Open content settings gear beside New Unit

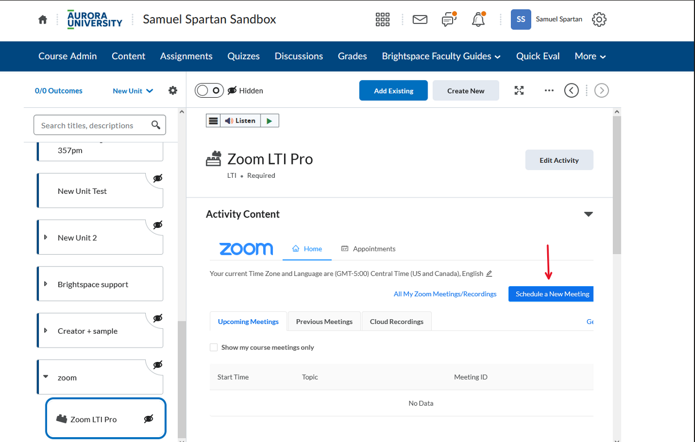click(x=173, y=91)
